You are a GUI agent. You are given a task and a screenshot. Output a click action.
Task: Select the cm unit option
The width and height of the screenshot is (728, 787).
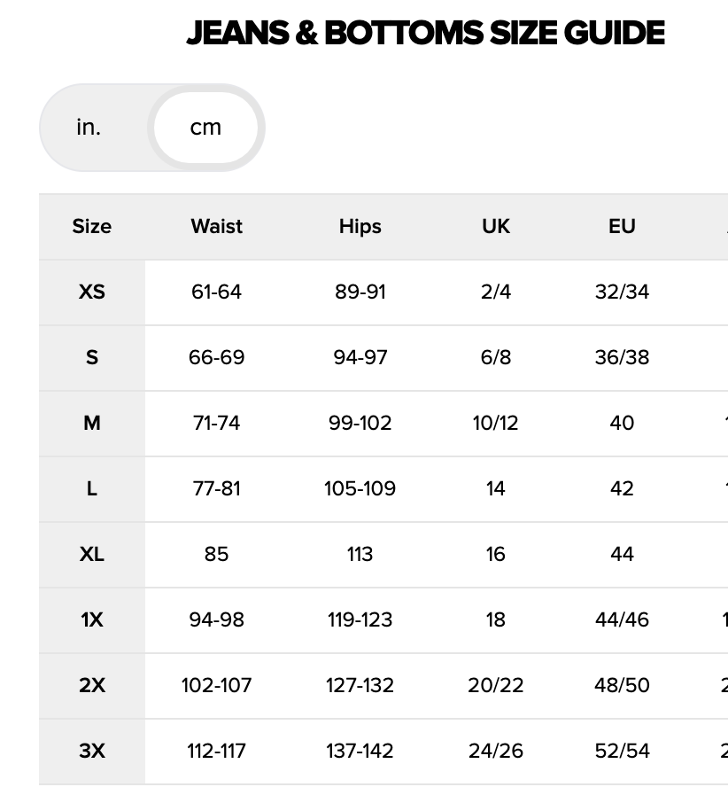point(205,128)
